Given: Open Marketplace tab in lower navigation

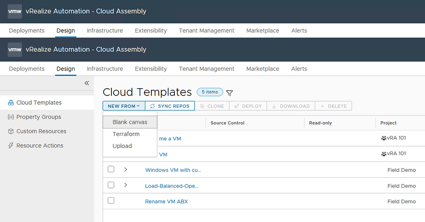Looking at the screenshot, I should point(263,69).
